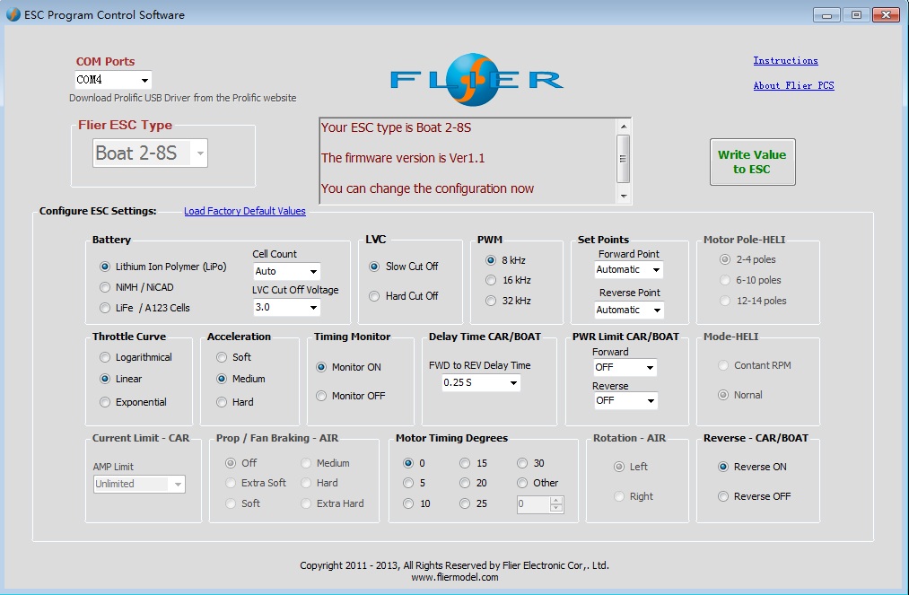Open the PWR Limit Forward dropdown
The image size is (909, 595).
coord(625,367)
